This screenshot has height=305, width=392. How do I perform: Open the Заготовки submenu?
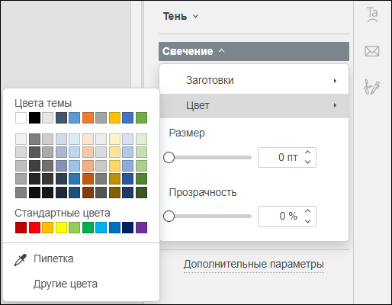coord(254,81)
